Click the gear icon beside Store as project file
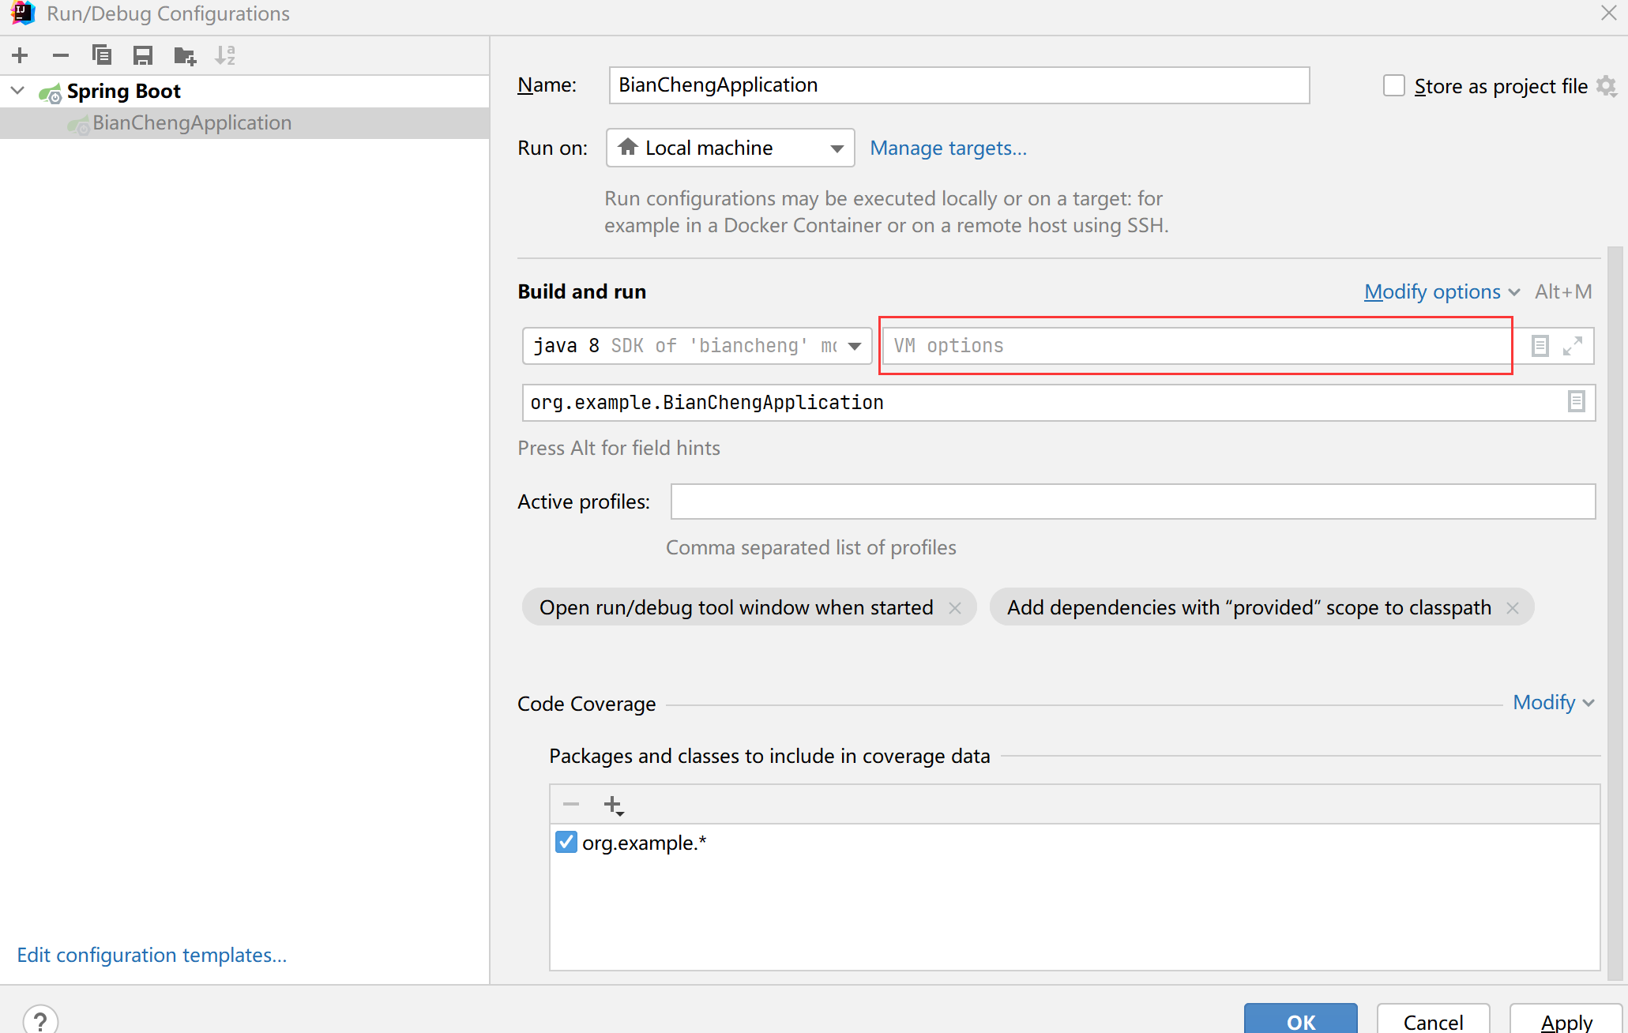 click(x=1606, y=86)
